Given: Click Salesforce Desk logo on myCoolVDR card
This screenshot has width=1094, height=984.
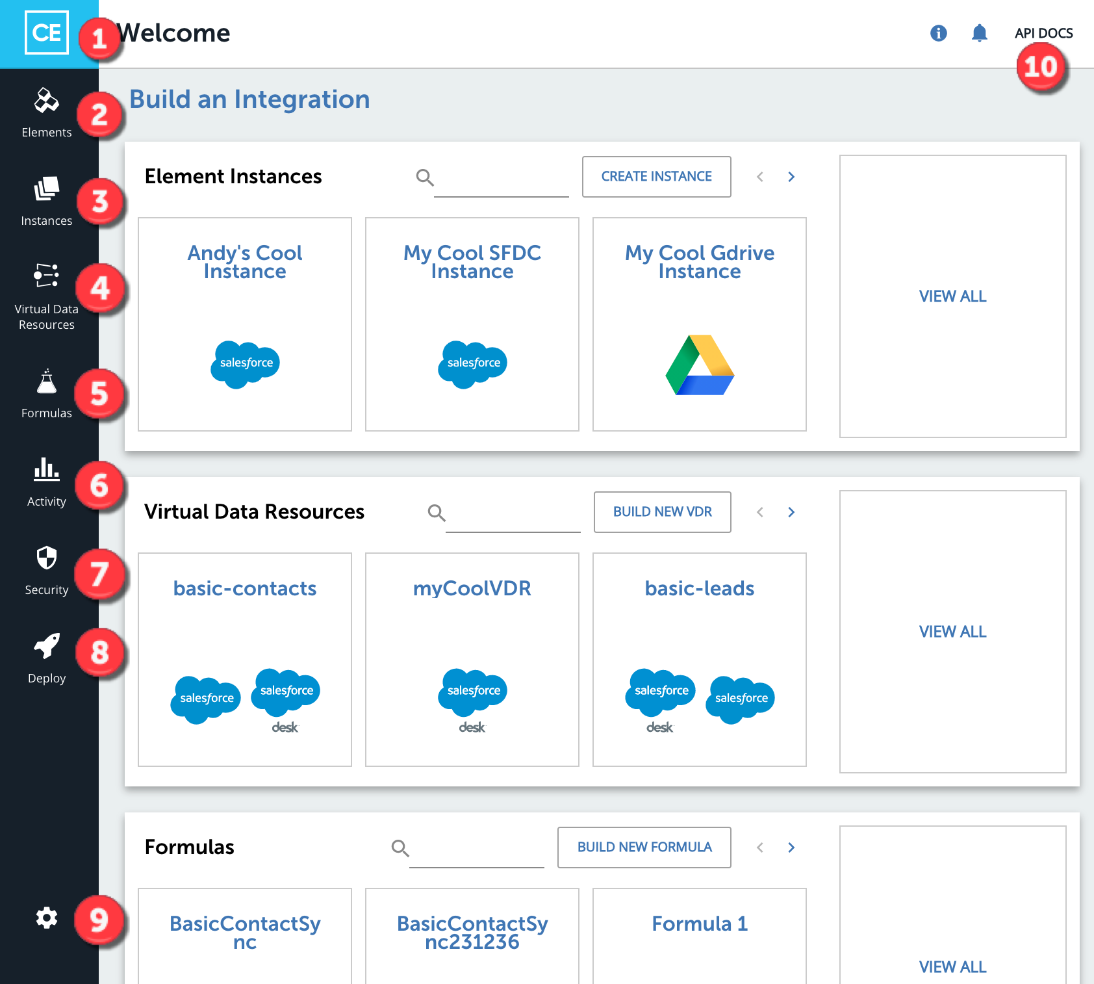Looking at the screenshot, I should [x=473, y=701].
